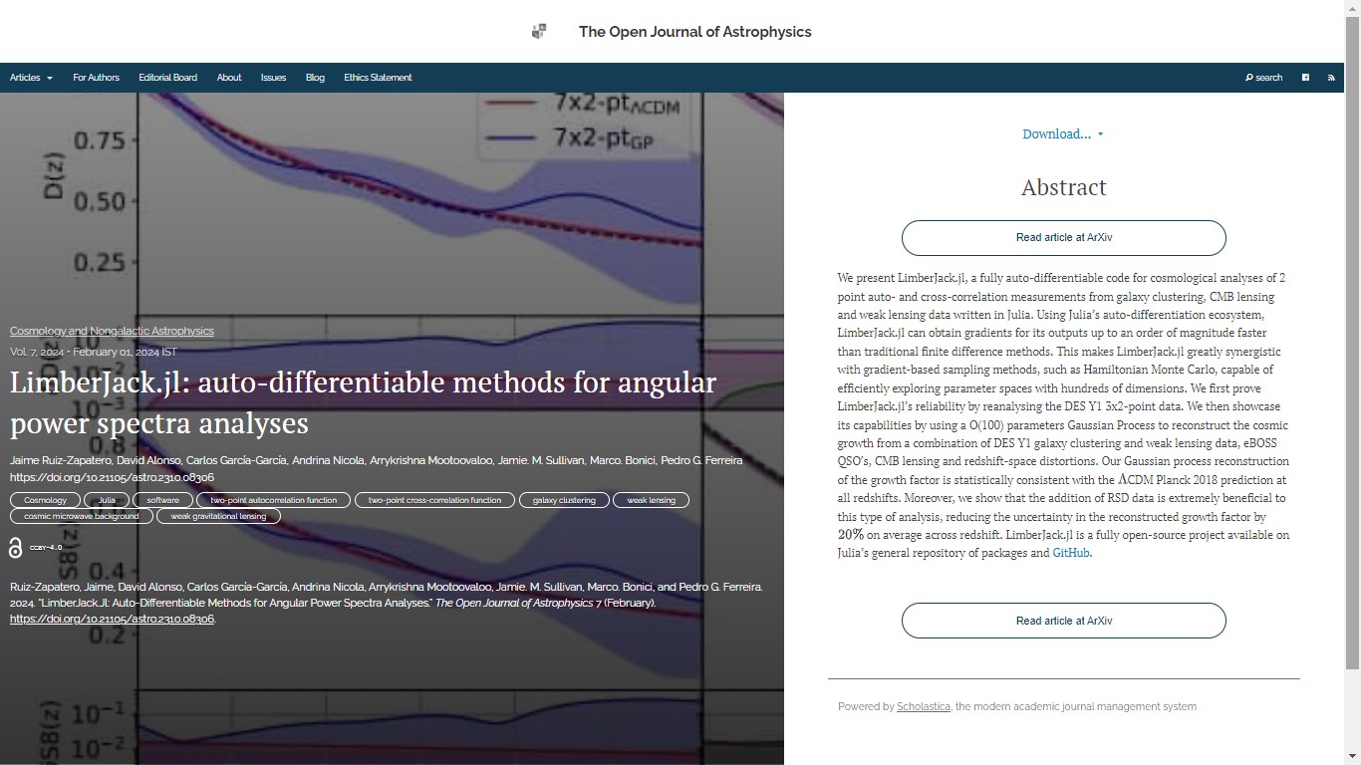Open the Facebook page icon
The height and width of the screenshot is (765, 1361).
[x=1305, y=78]
